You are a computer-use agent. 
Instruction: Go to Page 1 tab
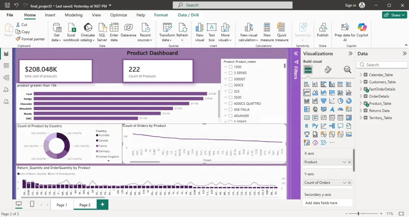[62, 205]
